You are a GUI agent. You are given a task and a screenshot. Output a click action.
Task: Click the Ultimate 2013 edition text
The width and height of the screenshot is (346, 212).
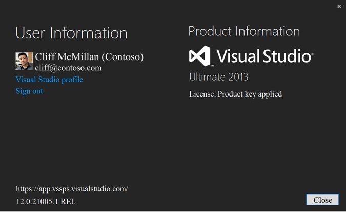point(218,77)
